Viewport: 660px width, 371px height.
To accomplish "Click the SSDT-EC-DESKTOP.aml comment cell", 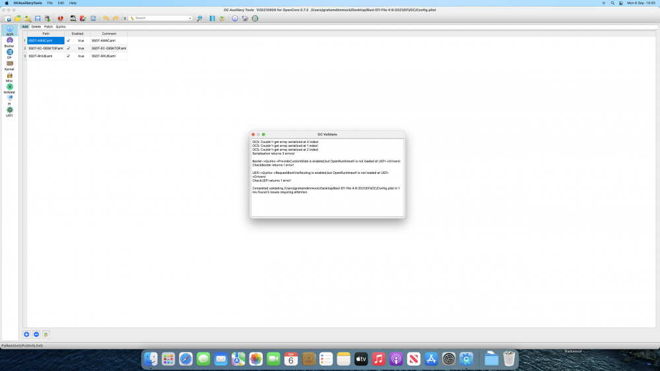I will 109,48.
